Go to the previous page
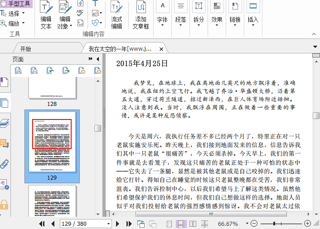The height and width of the screenshot is (229, 320). coord(53,224)
